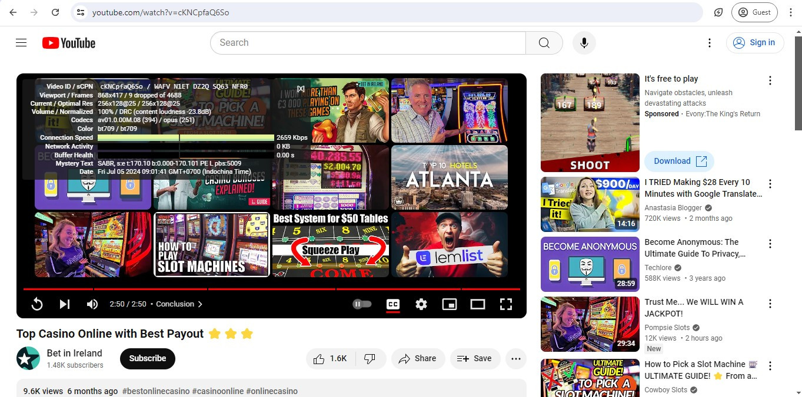This screenshot has width=802, height=397.
Task: Select lemlist endscreen video thumbnail
Action: coord(450,244)
